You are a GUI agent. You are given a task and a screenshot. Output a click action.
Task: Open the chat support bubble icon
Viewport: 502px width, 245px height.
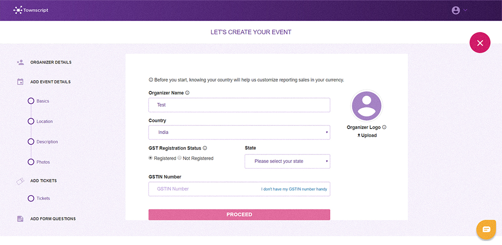point(486,229)
